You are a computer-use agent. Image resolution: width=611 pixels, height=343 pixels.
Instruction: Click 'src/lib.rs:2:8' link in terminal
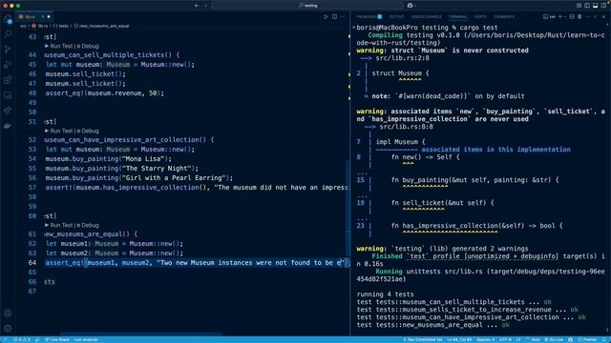(x=402, y=58)
